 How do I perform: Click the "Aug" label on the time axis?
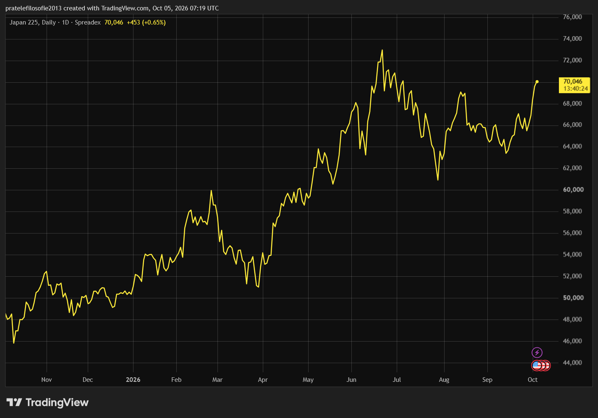point(444,380)
